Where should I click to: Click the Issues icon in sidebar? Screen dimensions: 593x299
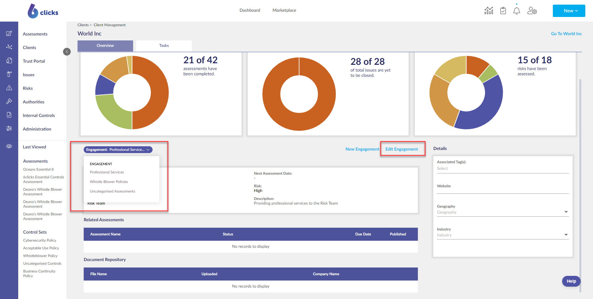(x=9, y=74)
